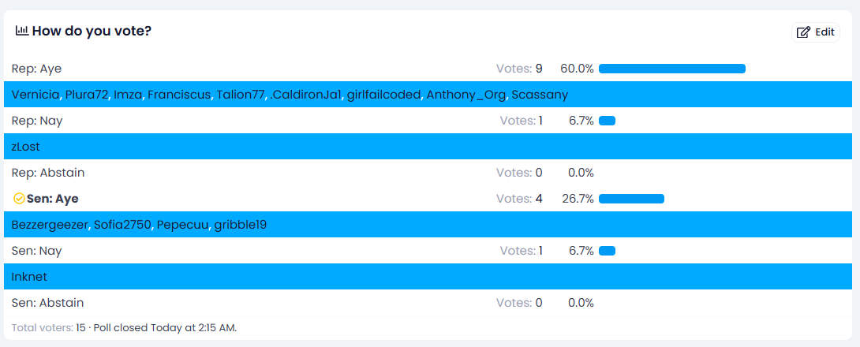The height and width of the screenshot is (347, 860).
Task: Open voter zLost's profile
Action: tap(25, 147)
